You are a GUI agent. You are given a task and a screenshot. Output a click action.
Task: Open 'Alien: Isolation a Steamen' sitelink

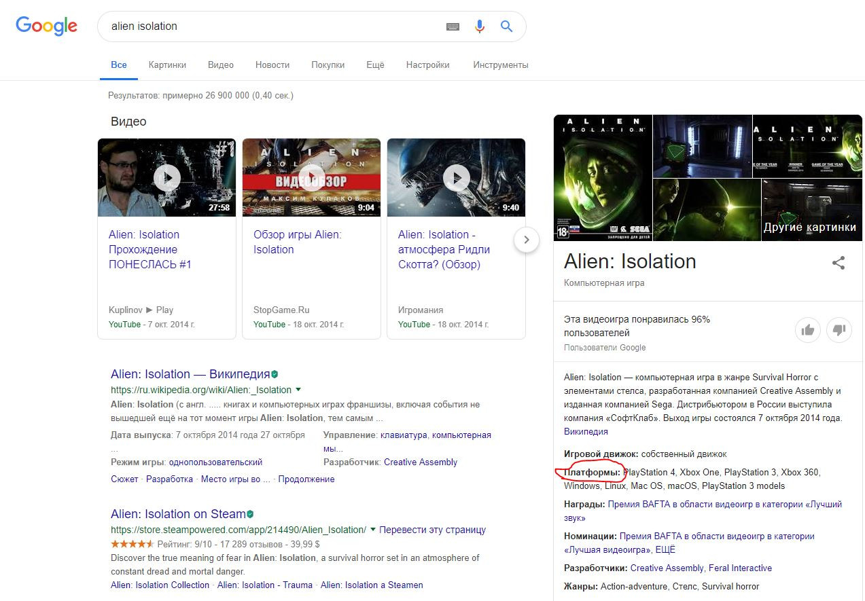tap(372, 585)
